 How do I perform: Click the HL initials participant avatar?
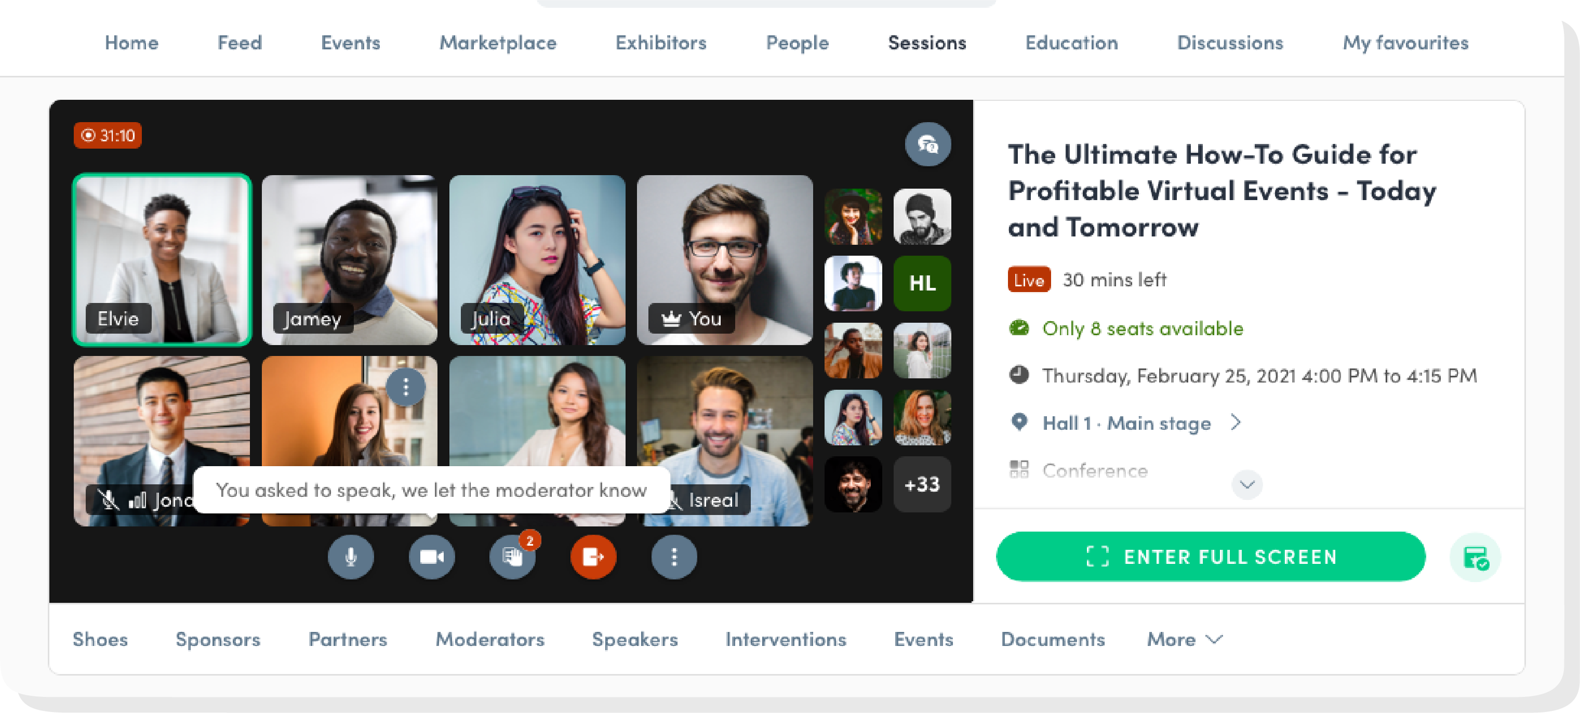(922, 283)
